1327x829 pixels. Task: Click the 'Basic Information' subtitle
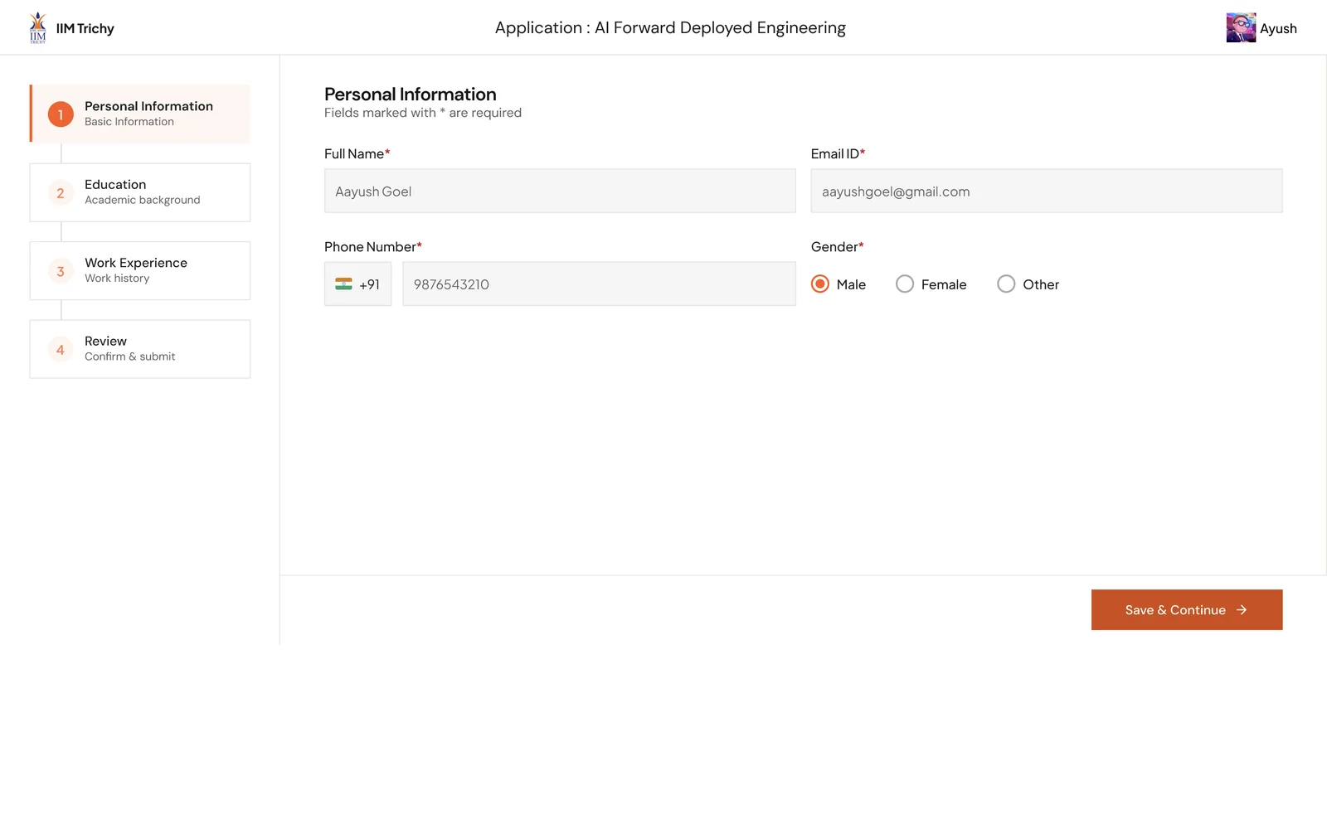click(x=129, y=122)
